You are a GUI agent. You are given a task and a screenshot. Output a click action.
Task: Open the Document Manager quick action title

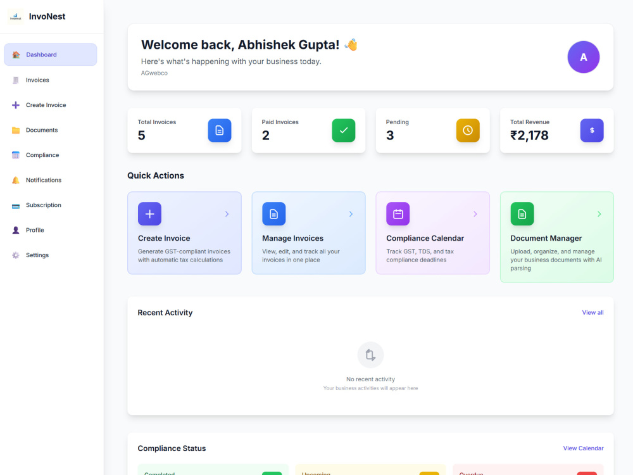(546, 238)
